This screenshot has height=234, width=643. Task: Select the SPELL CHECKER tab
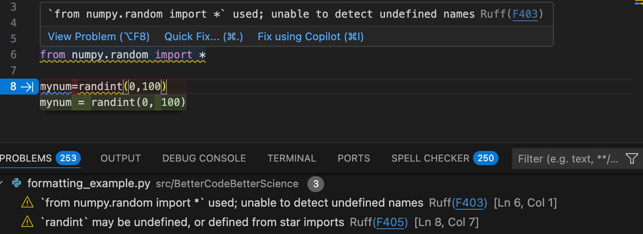coord(430,159)
